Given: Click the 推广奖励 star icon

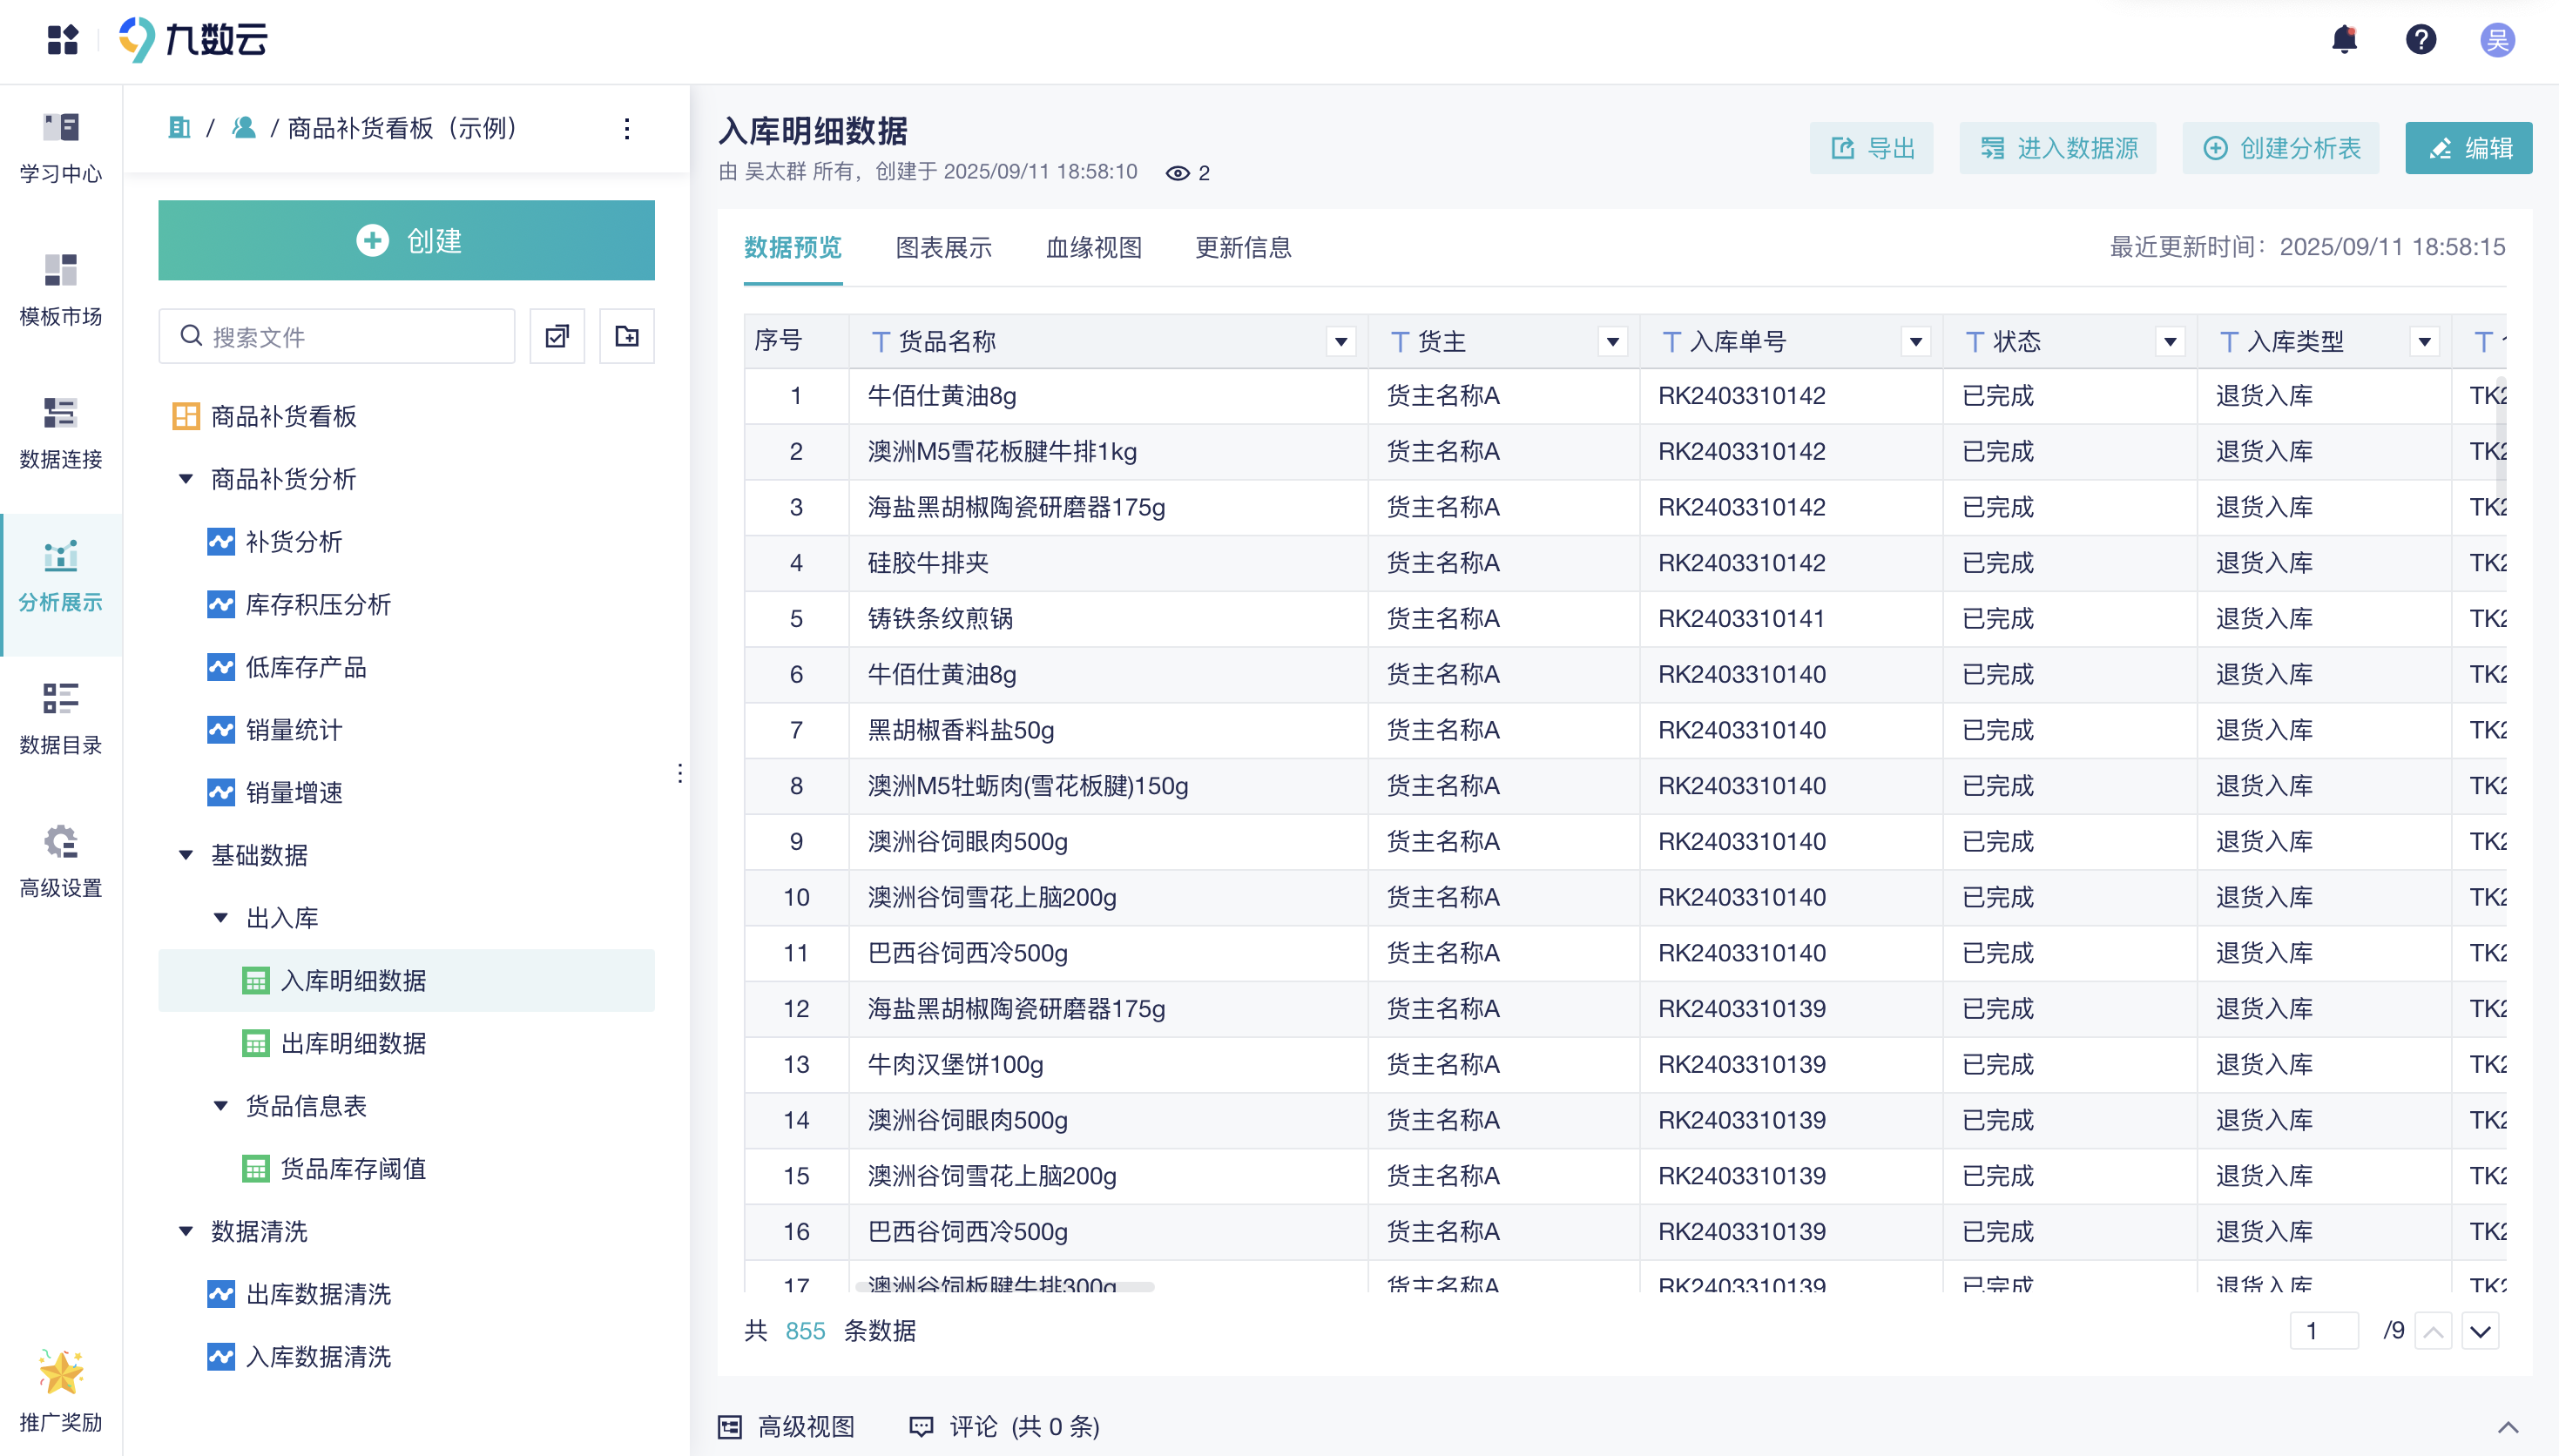Looking at the screenshot, I should coord(60,1372).
